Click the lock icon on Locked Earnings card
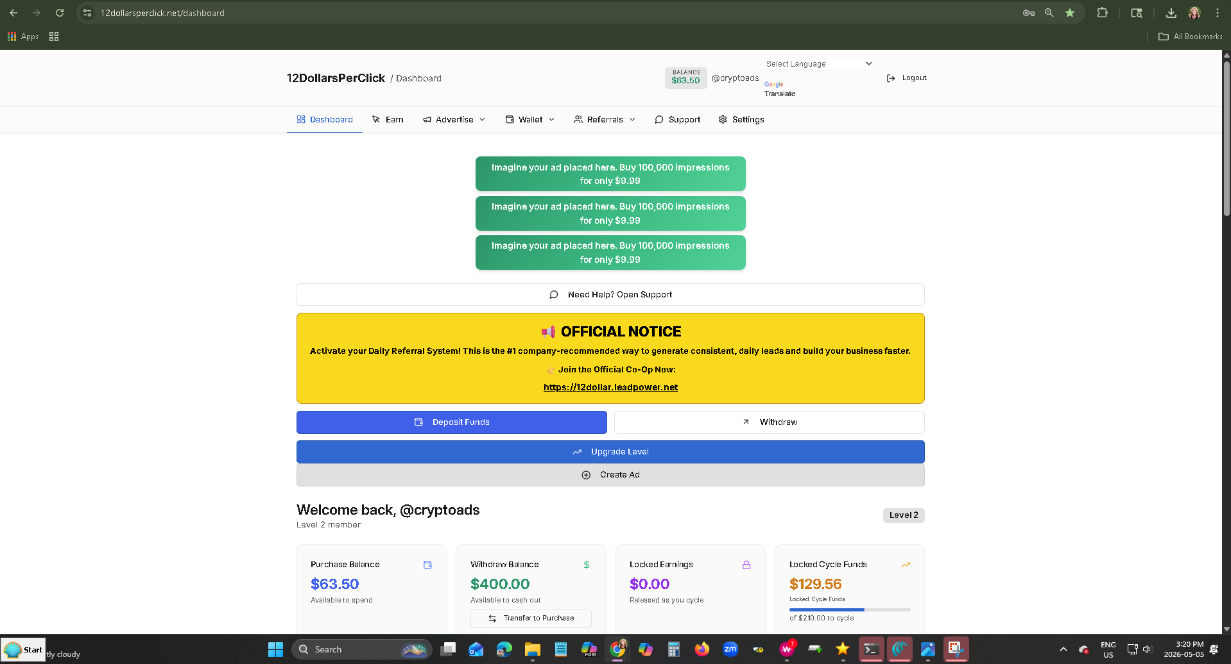 [746, 565]
